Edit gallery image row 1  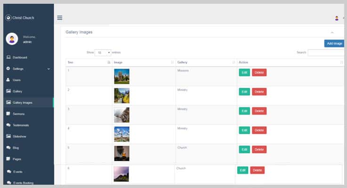click(x=244, y=72)
